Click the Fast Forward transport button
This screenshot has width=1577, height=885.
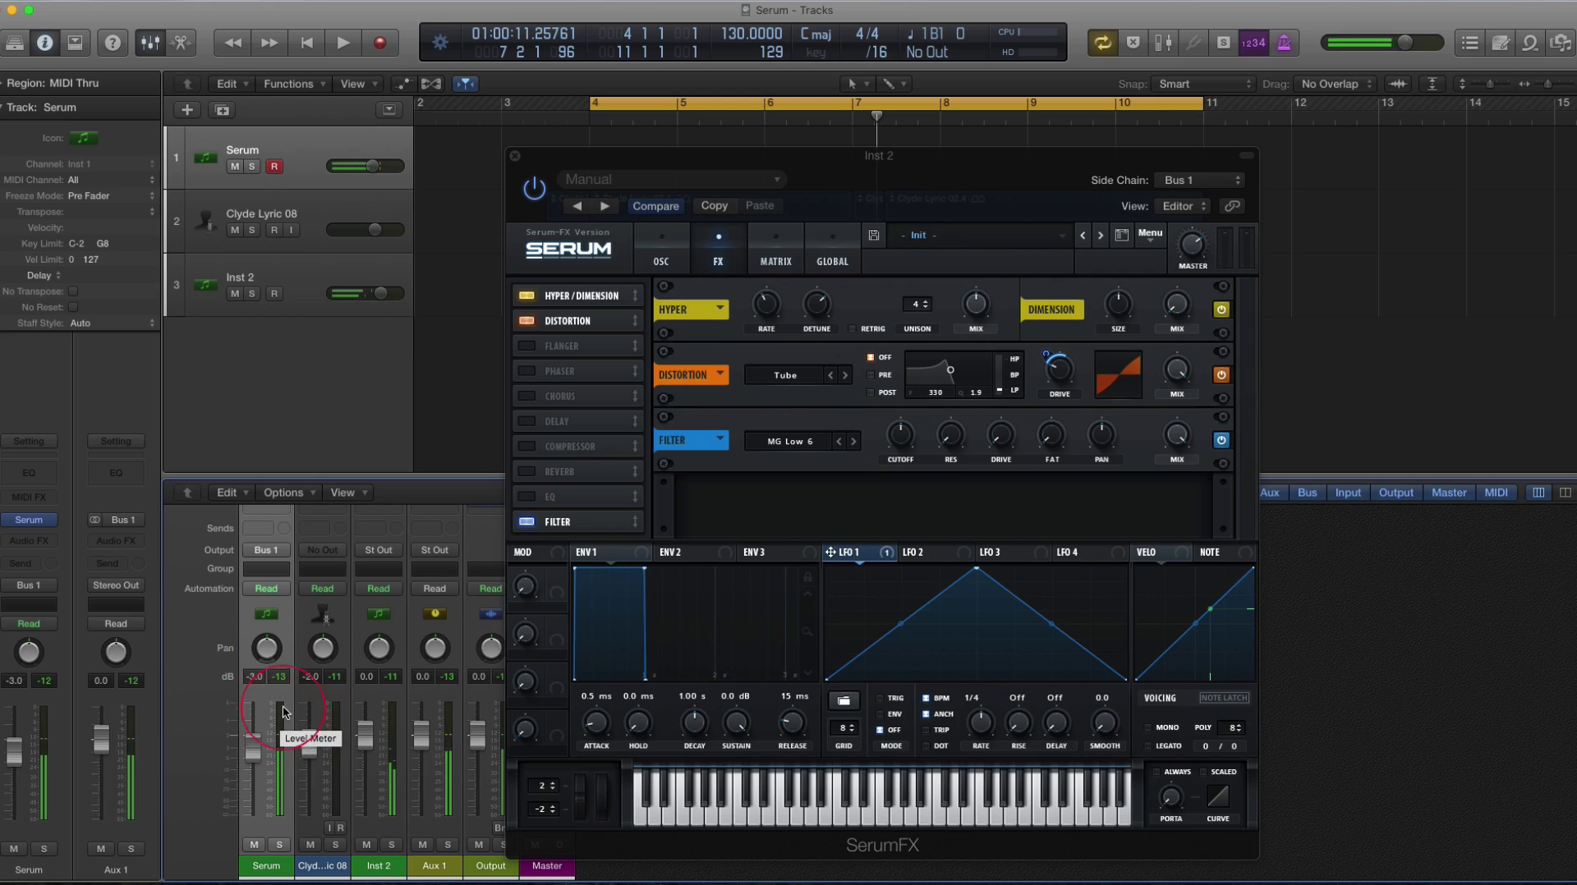269,43
